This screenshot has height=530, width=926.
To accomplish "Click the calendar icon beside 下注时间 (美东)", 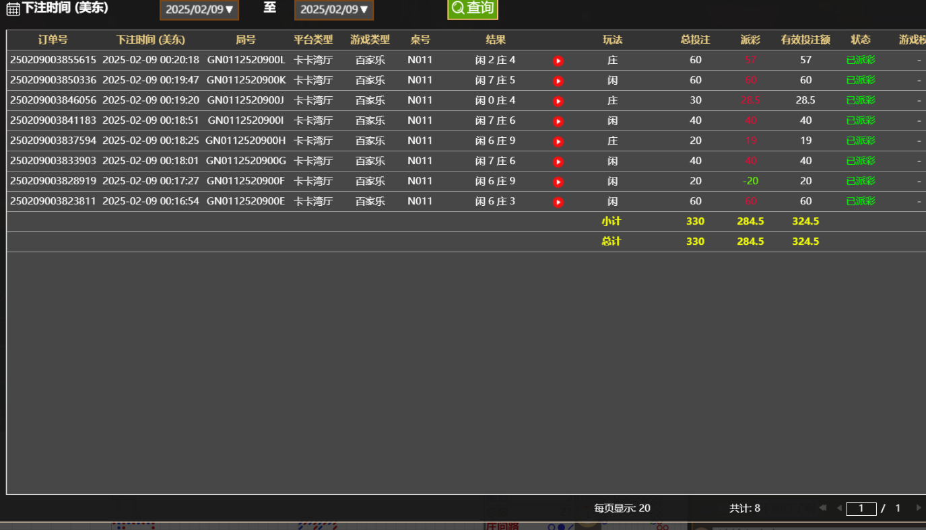I will pos(11,9).
